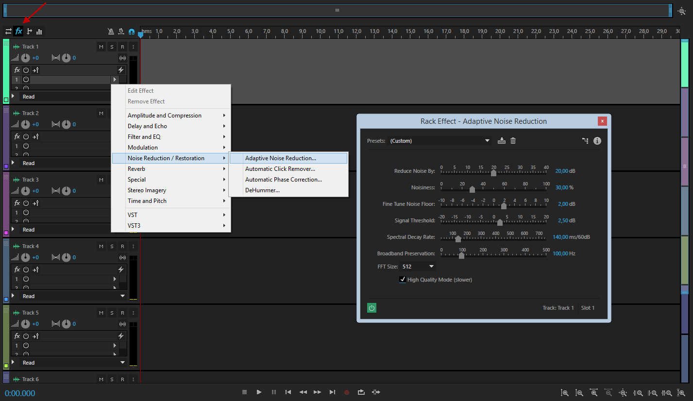Image resolution: width=693 pixels, height=401 pixels.
Task: Open the Inputs/Outputs view icon
Action: click(x=8, y=31)
